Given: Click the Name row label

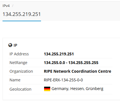Looking at the screenshot, I should (15, 80).
